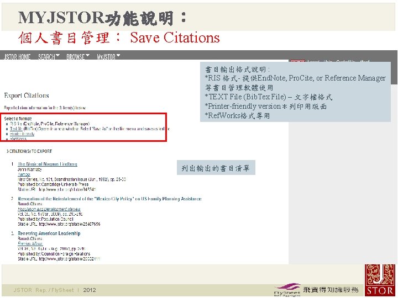Viewport: 398px width, 298px height.
Task: Click the JSTOR logo in the corner
Action: tap(380, 280)
